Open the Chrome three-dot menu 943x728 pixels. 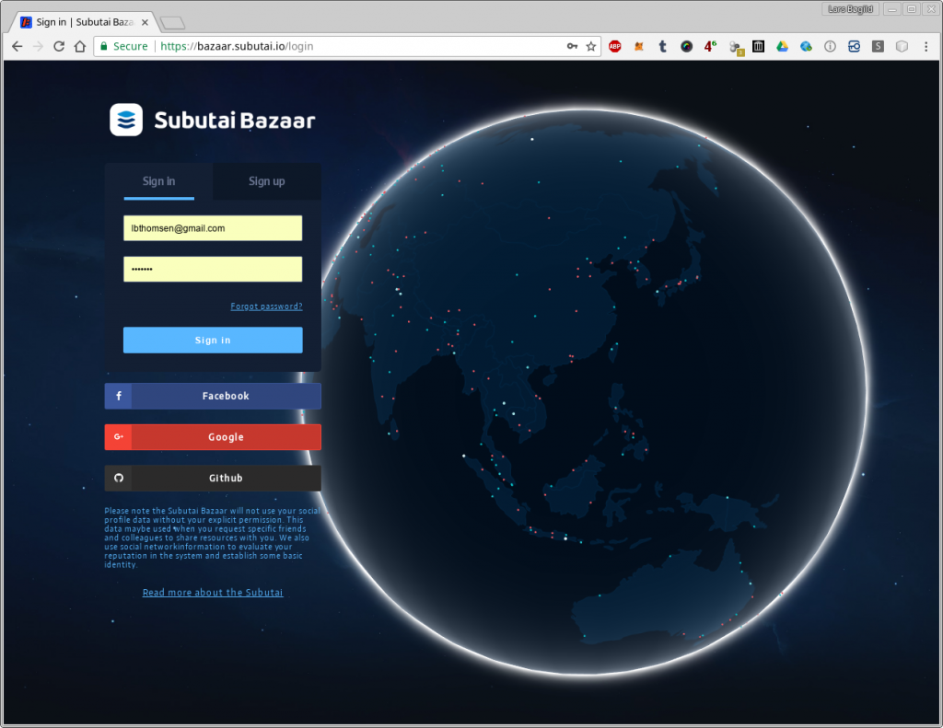click(926, 46)
